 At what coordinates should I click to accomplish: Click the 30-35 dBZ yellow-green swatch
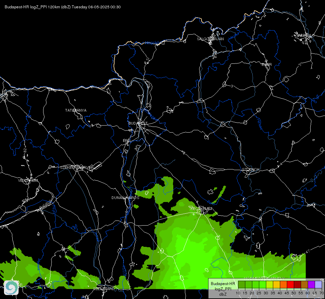click(x=270, y=285)
